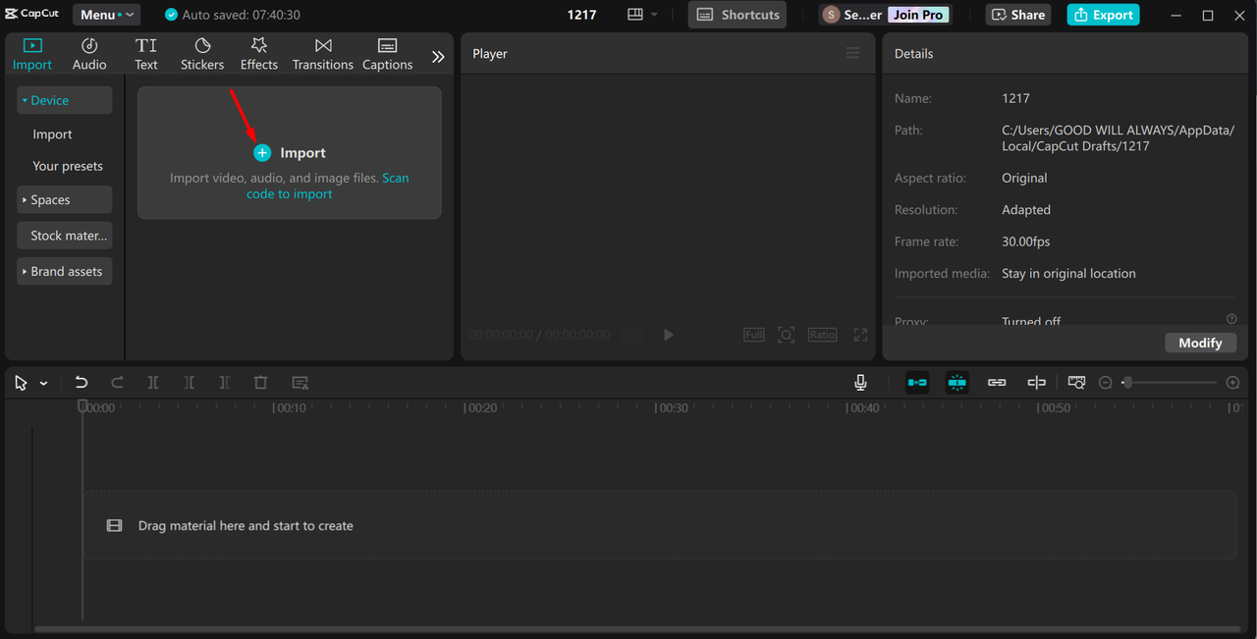Open the Audio panel
The height and width of the screenshot is (639, 1257).
[x=89, y=54]
